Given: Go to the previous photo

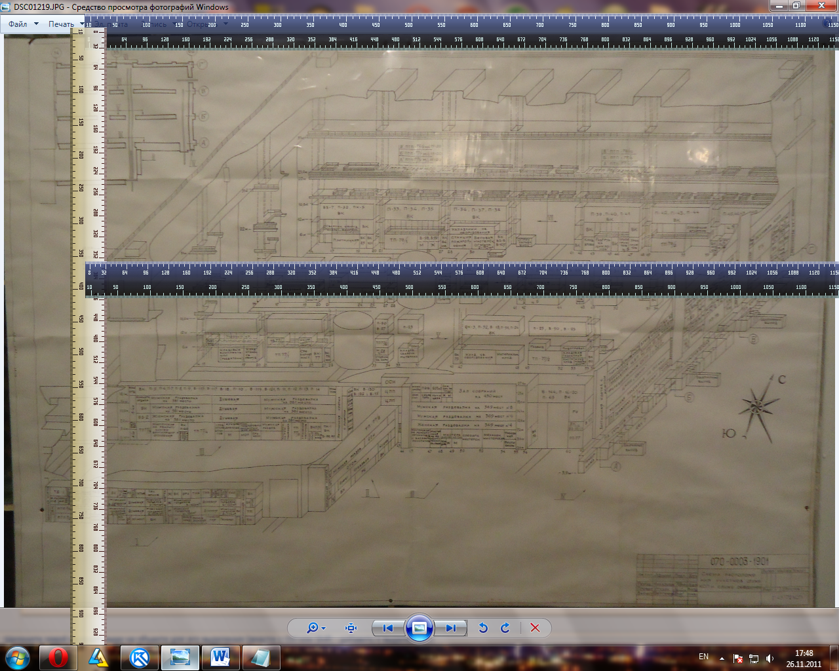Looking at the screenshot, I should pyautogui.click(x=388, y=628).
